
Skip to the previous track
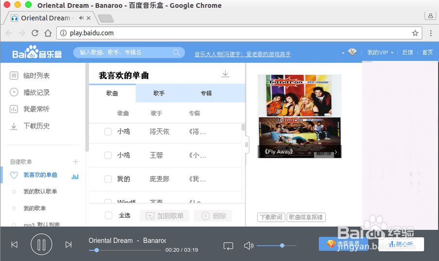(x=15, y=245)
